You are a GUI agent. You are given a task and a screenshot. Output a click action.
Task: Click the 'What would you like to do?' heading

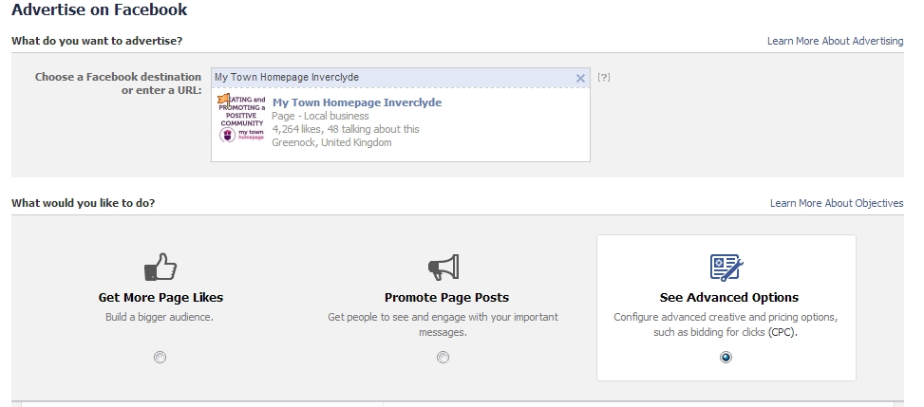pos(83,203)
